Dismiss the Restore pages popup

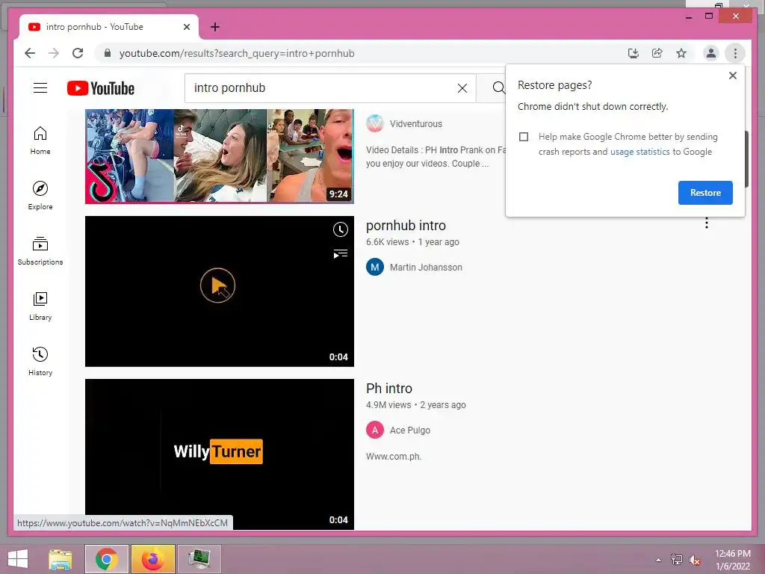732,75
